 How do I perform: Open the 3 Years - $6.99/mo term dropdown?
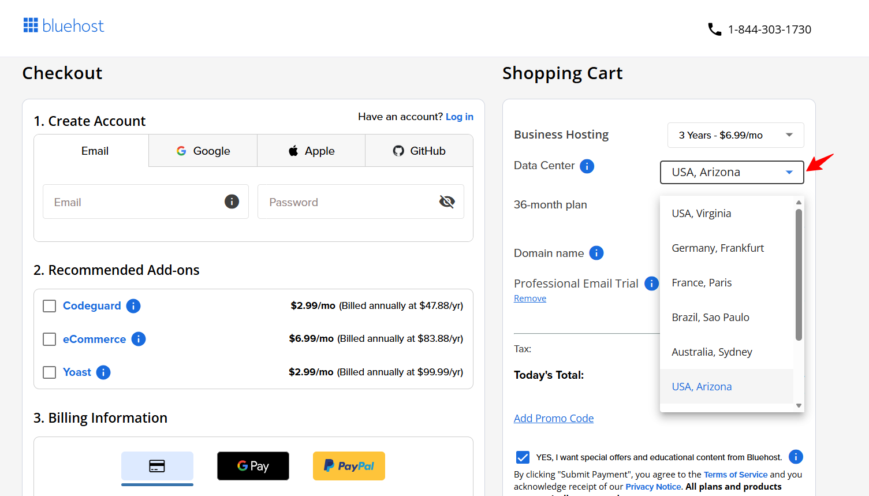736,135
